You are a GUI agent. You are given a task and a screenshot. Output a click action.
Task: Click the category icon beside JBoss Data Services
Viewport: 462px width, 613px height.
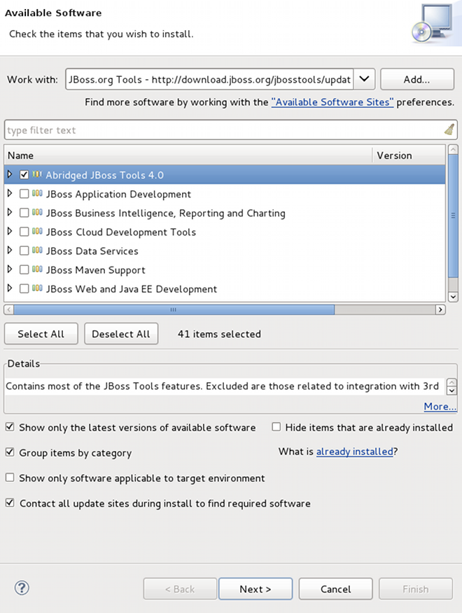pyautogui.click(x=37, y=251)
